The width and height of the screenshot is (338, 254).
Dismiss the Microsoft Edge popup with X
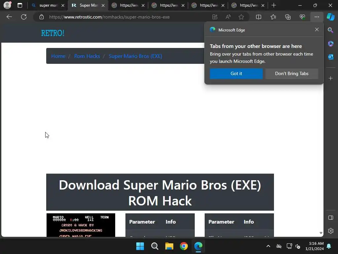click(317, 29)
